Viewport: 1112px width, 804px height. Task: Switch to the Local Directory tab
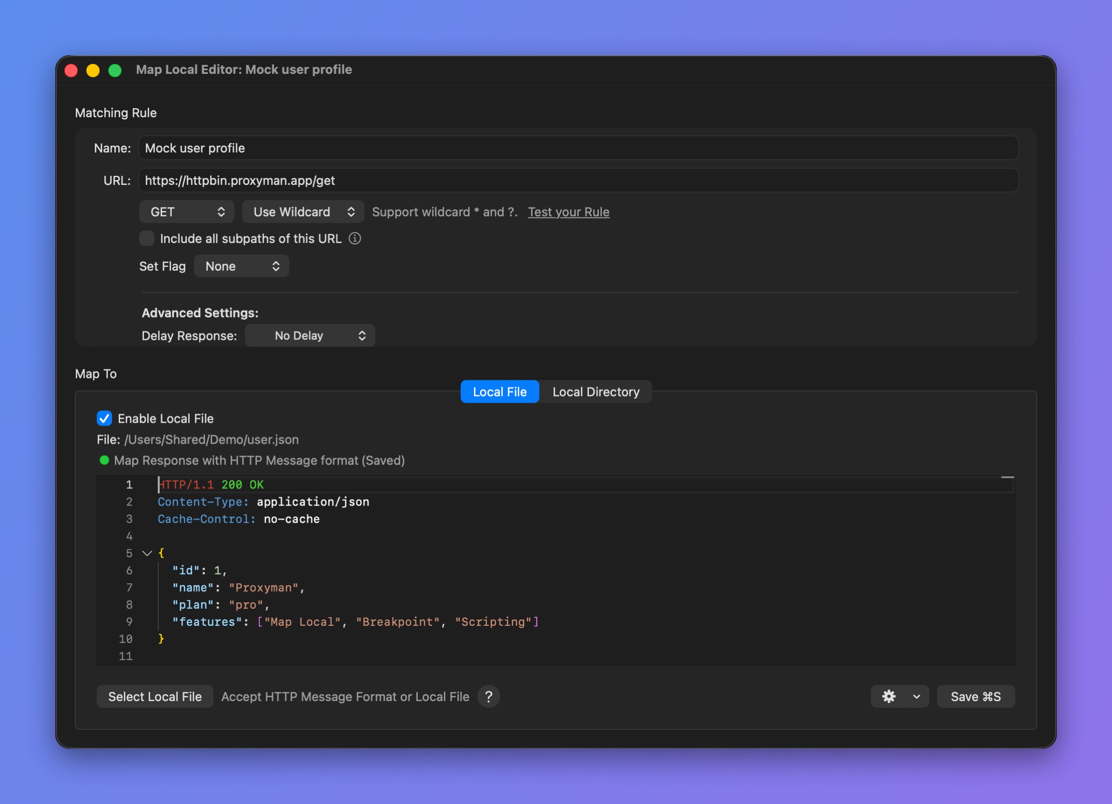[596, 391]
